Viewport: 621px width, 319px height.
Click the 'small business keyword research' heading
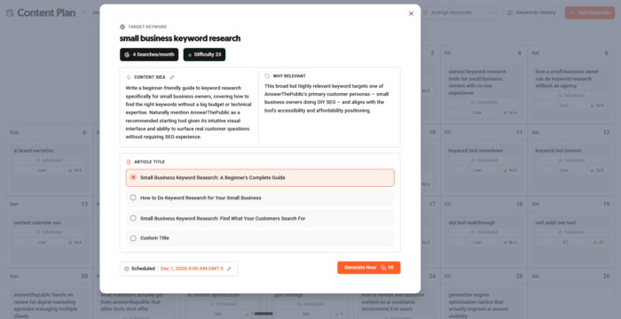pos(180,38)
